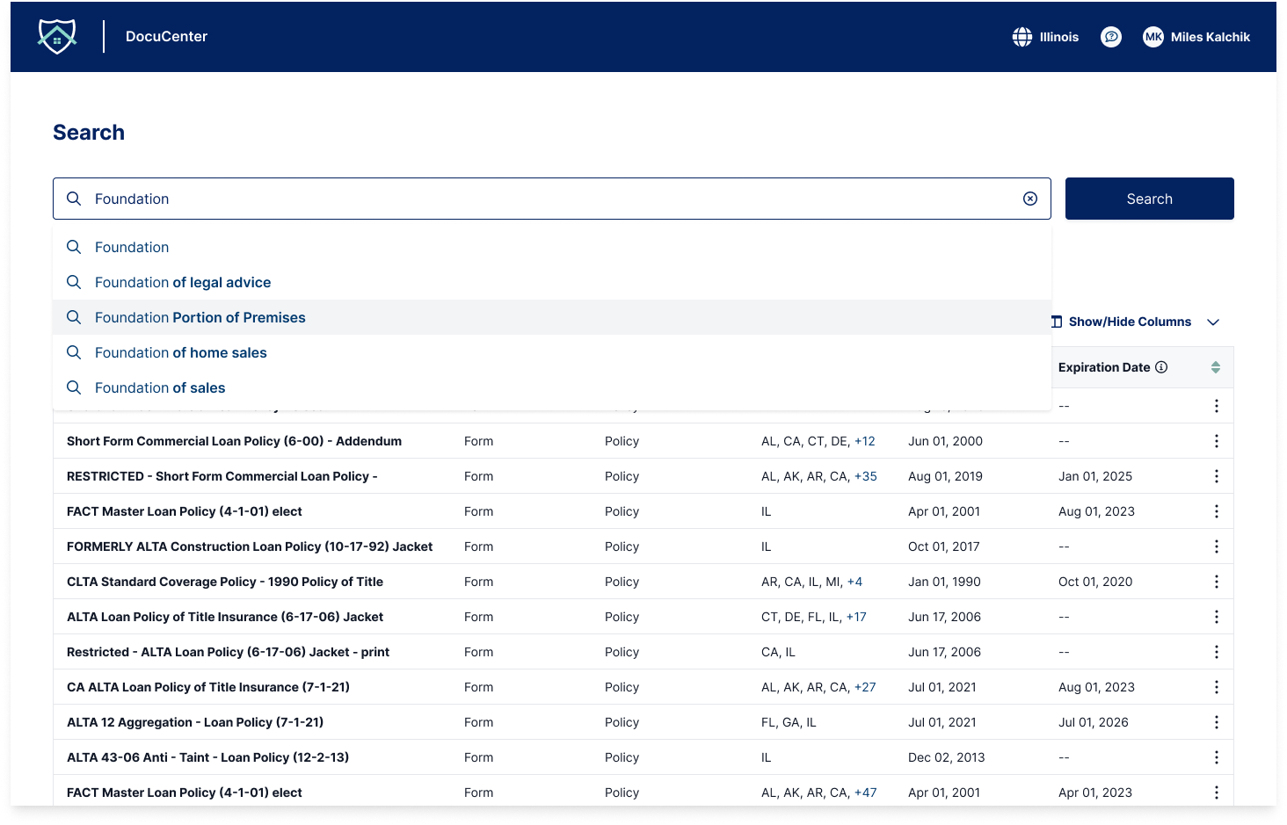Open actions menu for CLTA Standard Coverage Policy
Screen dimensions: 1287x825
(x=1217, y=582)
